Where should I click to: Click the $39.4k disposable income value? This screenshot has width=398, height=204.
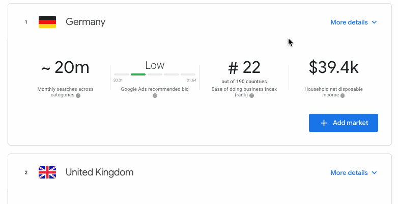pyautogui.click(x=333, y=67)
